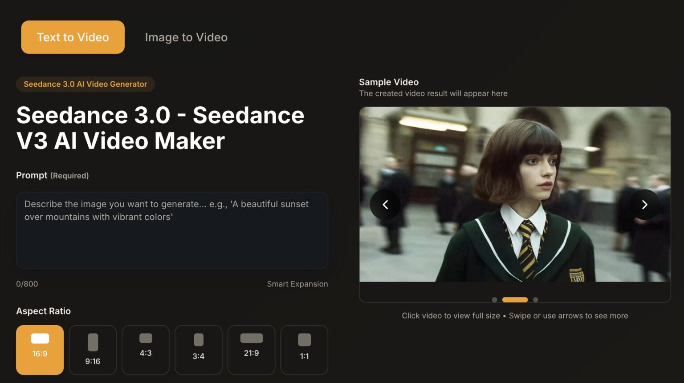This screenshot has height=383, width=684.
Task: Choose the 3:4 aspect ratio option
Action: pyautogui.click(x=199, y=350)
